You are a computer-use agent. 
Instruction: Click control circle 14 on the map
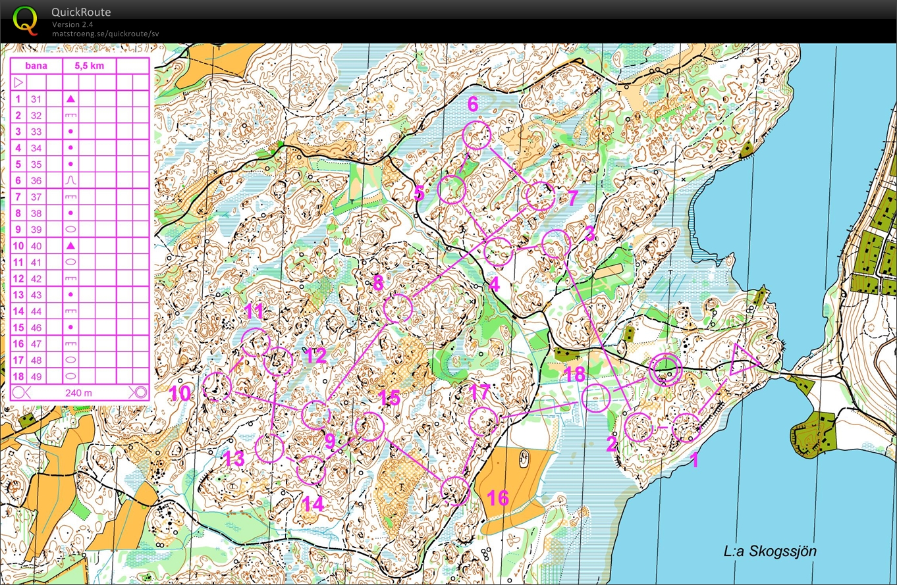[x=311, y=470]
